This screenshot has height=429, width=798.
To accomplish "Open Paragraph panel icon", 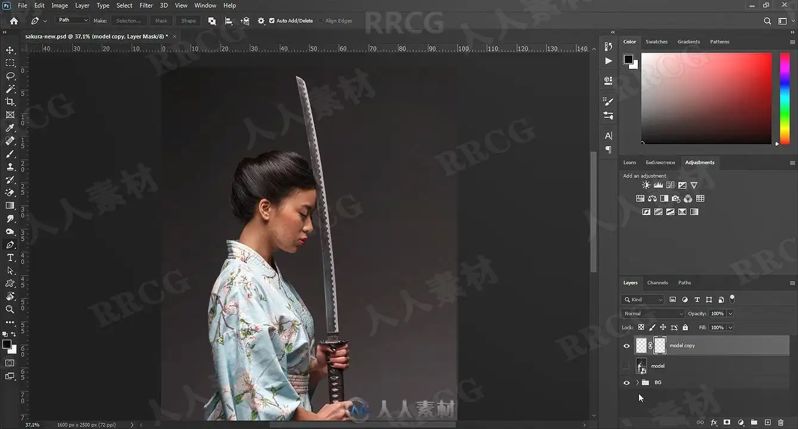I will coord(608,150).
